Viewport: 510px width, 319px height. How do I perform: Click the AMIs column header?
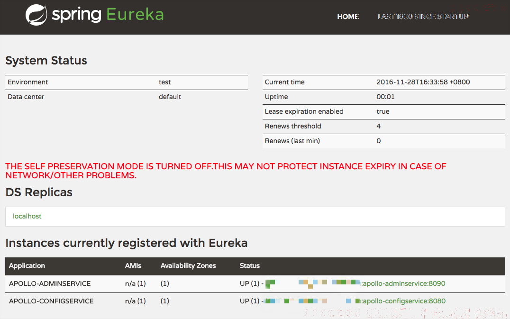click(x=133, y=265)
